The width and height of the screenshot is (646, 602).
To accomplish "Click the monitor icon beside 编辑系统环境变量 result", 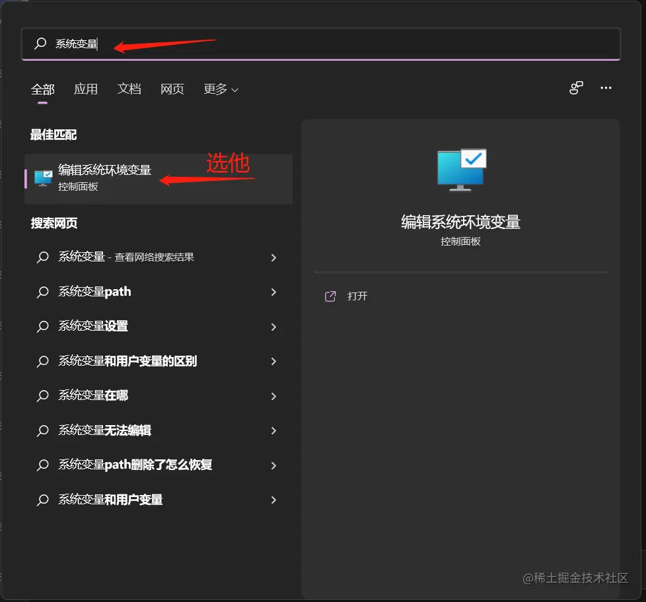I will 43,178.
